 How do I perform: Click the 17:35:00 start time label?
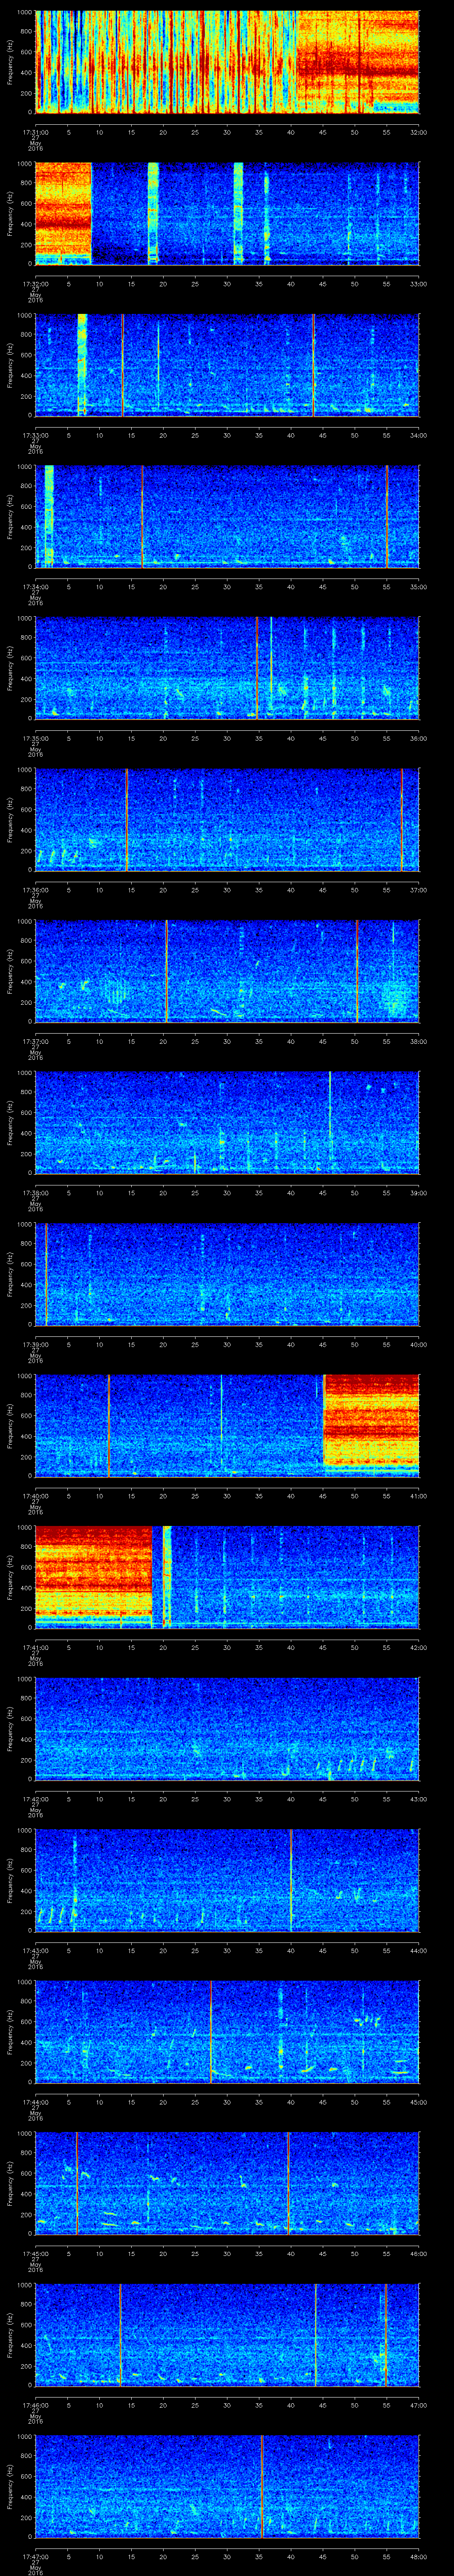click(x=36, y=738)
